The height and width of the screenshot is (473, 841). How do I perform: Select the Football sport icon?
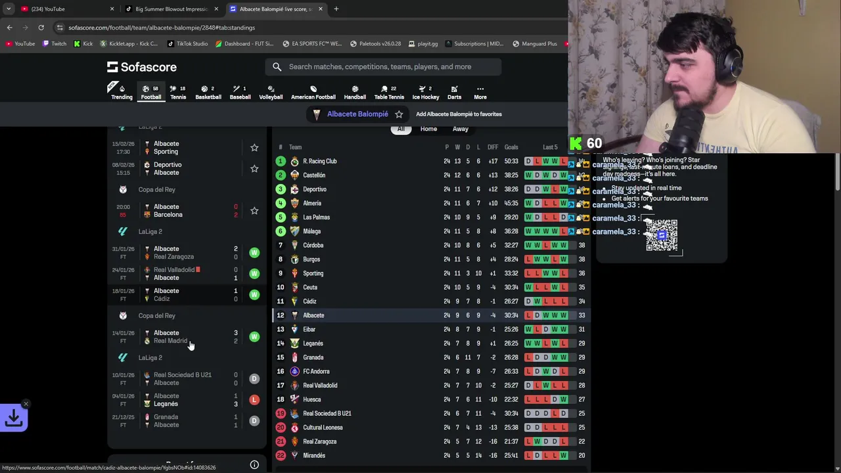click(x=150, y=92)
